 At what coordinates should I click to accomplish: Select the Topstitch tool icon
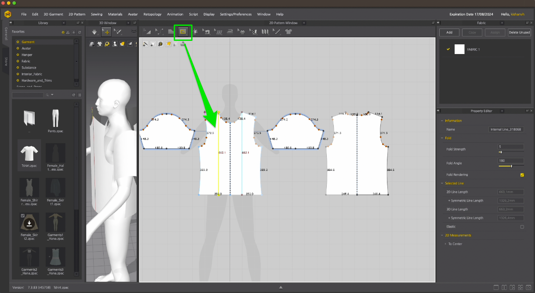pos(253,32)
